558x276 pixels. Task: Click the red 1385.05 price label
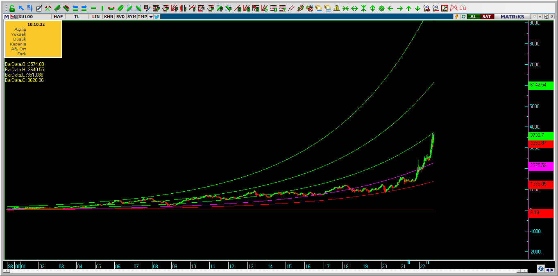pos(541,184)
